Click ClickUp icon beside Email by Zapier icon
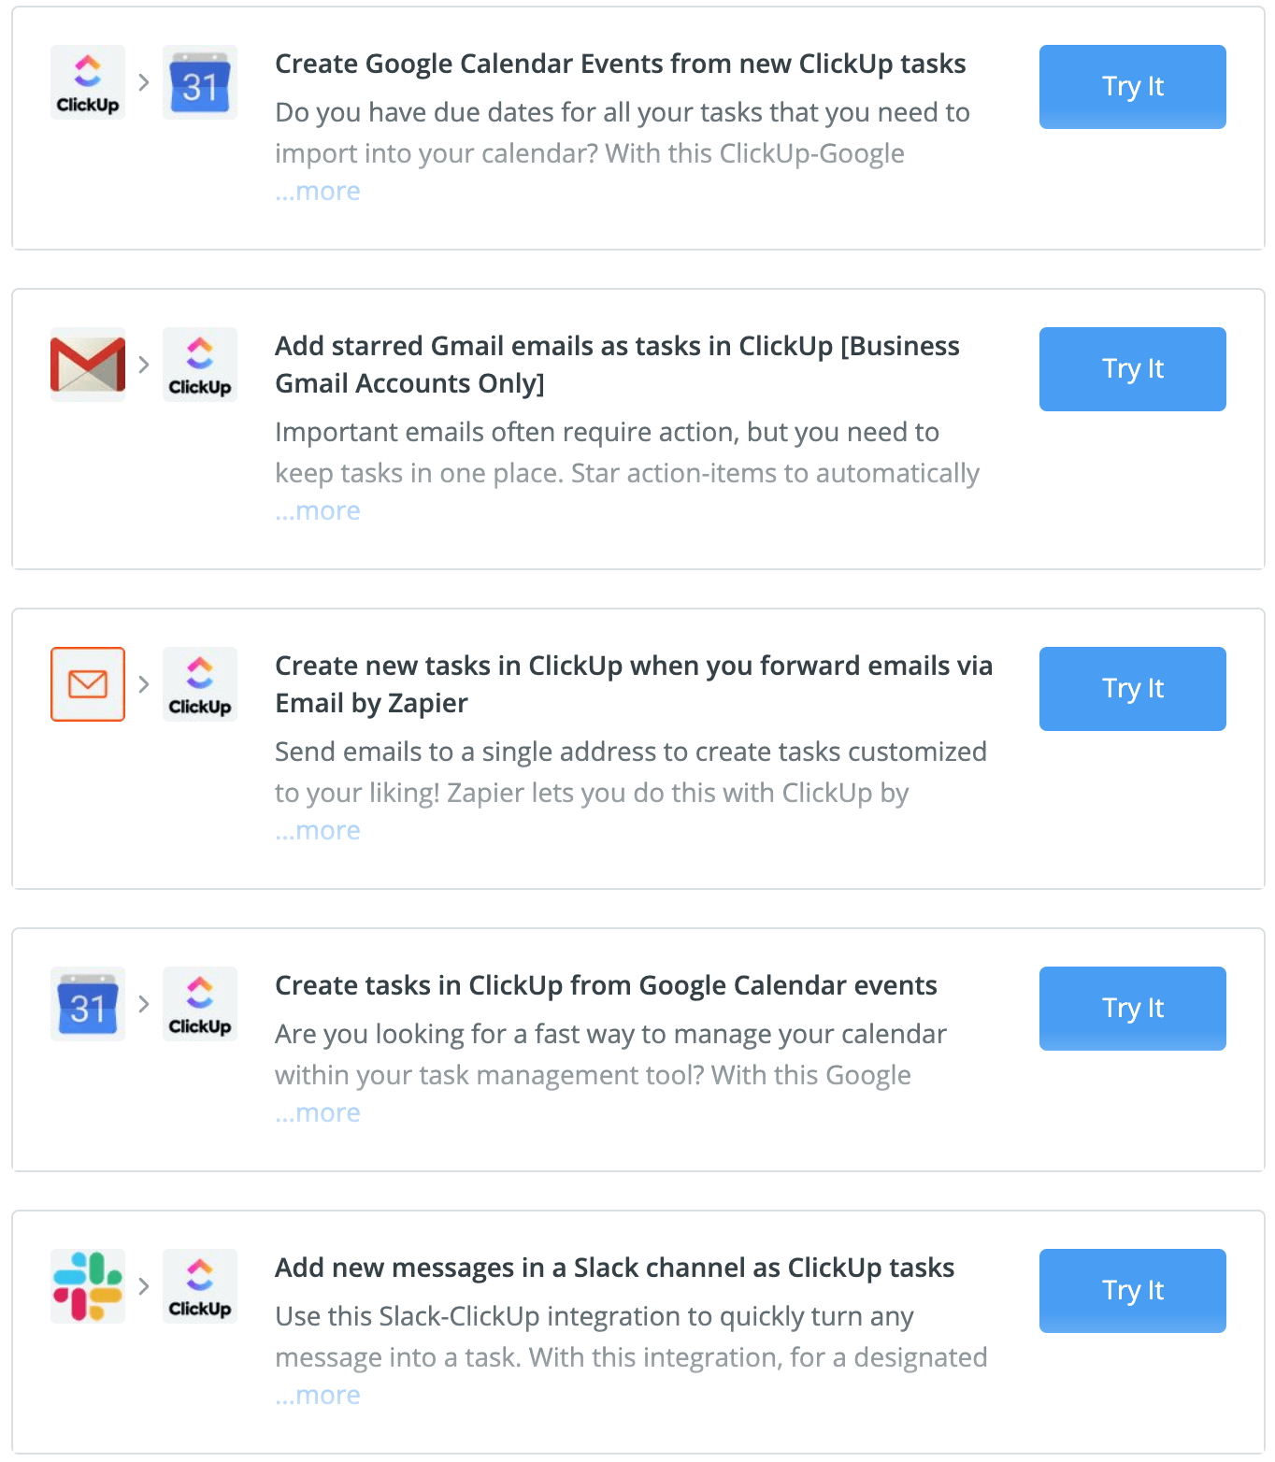The image size is (1275, 1462). click(x=200, y=684)
